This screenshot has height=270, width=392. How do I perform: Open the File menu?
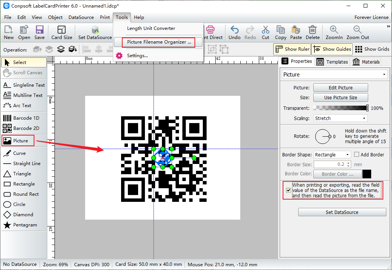point(8,17)
